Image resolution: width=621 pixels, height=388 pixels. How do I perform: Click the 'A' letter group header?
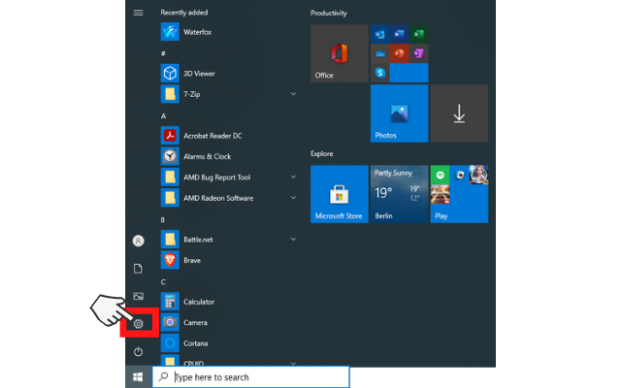tap(163, 116)
